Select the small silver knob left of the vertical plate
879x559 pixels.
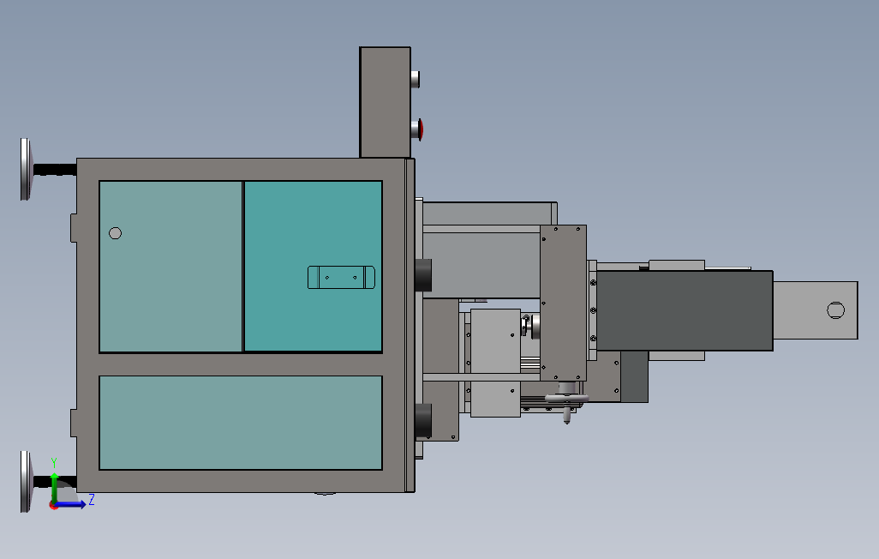click(532, 326)
